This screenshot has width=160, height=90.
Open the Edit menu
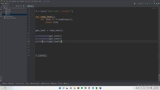(7, 1)
